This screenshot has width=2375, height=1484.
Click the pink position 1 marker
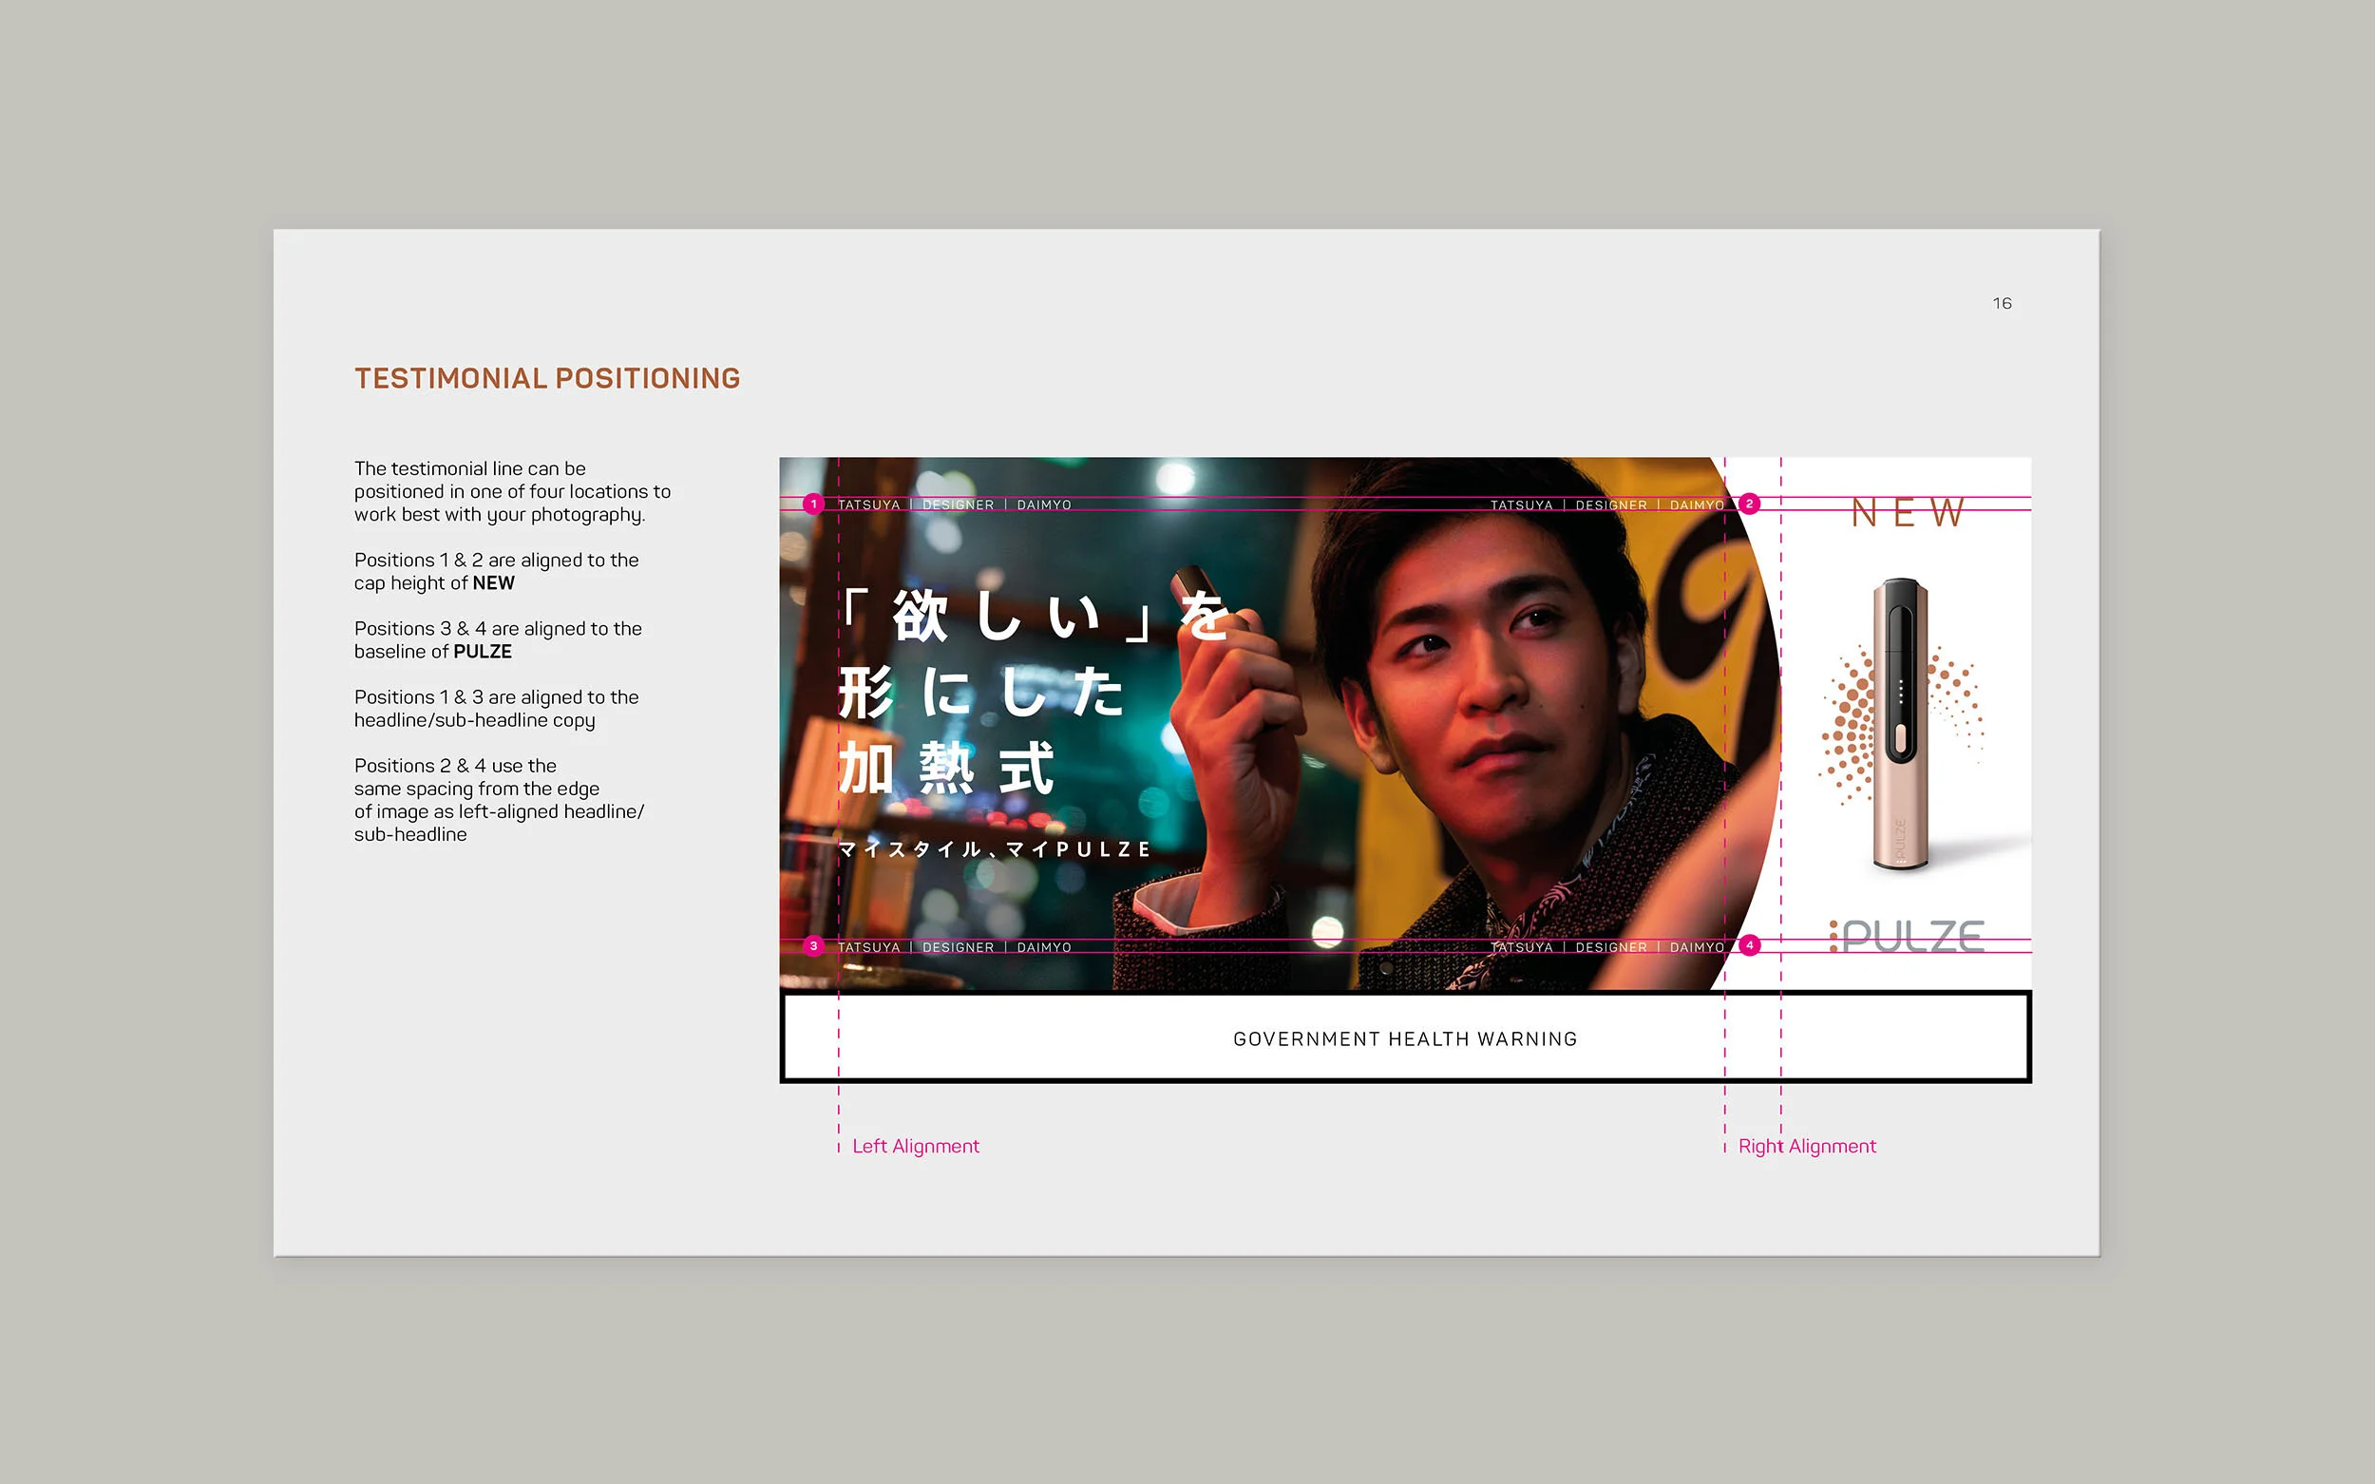812,504
